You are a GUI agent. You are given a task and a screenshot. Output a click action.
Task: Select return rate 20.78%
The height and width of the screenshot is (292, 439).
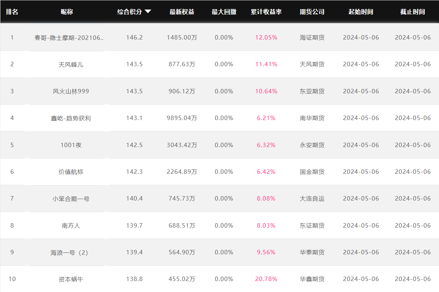pos(266,279)
